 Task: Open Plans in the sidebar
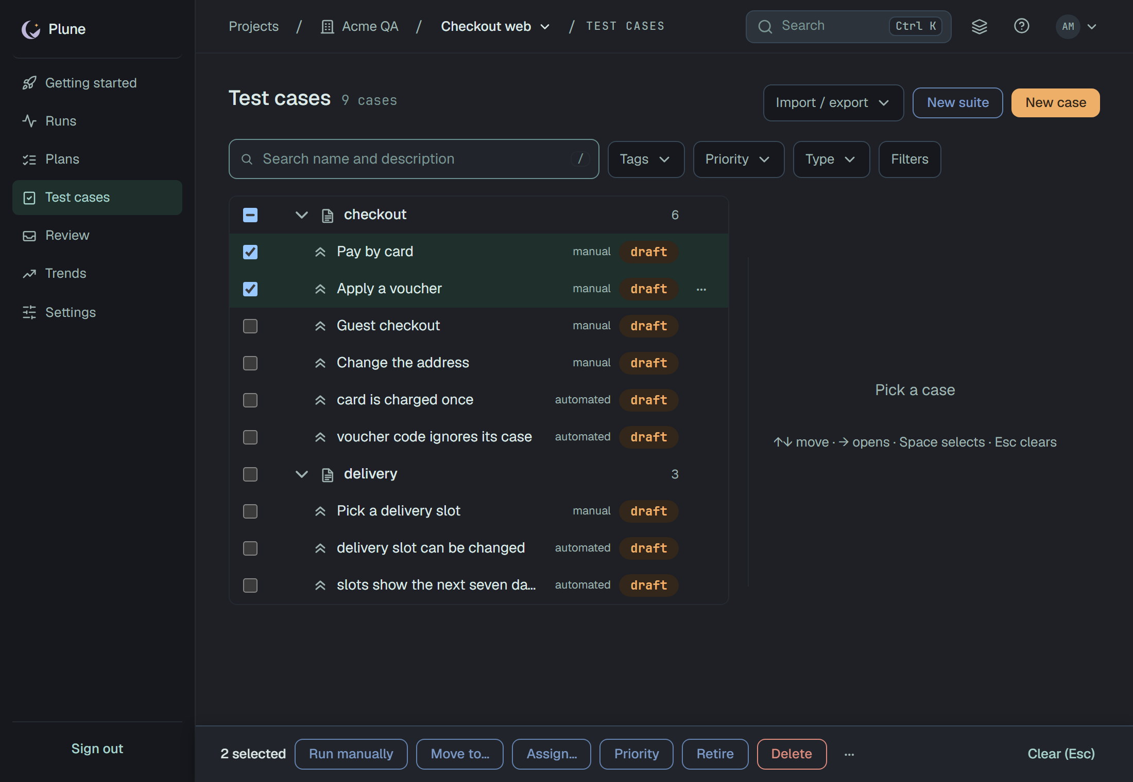click(97, 159)
